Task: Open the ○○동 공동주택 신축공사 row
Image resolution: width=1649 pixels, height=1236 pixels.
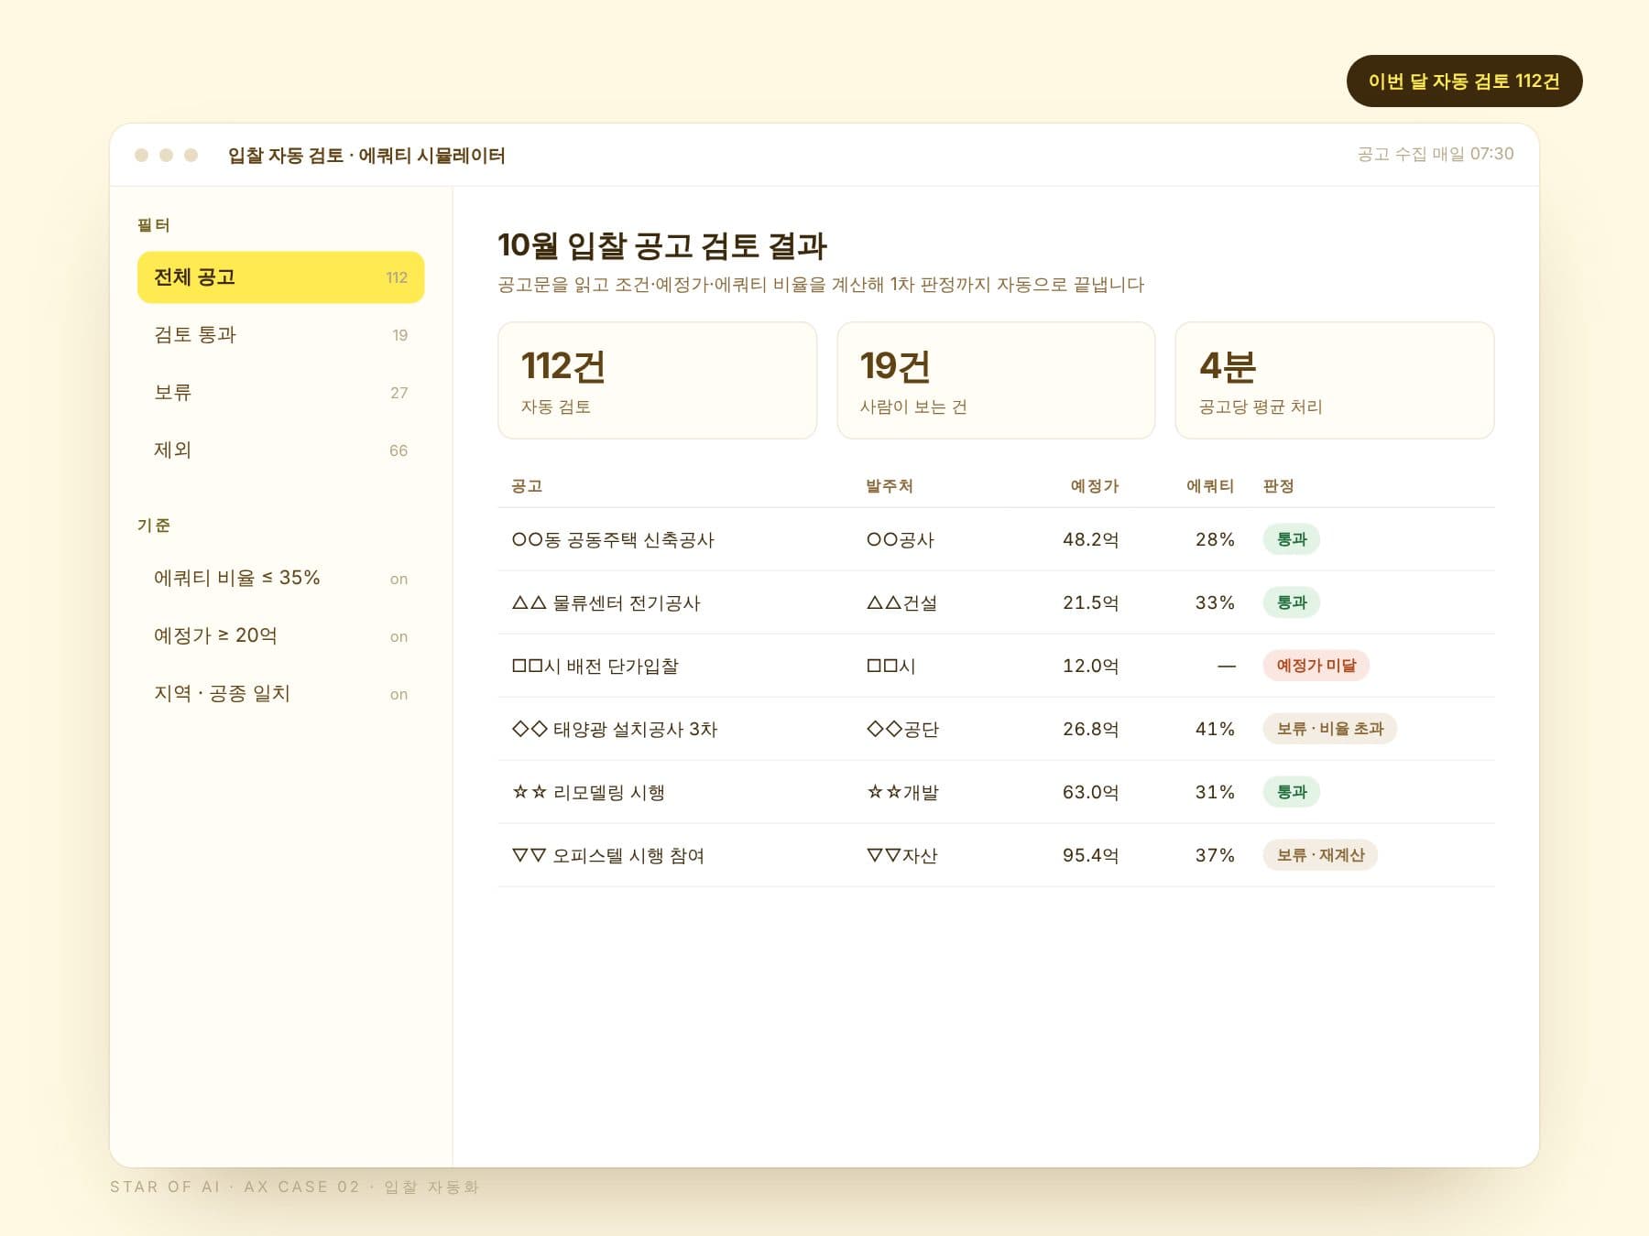Action: (996, 539)
